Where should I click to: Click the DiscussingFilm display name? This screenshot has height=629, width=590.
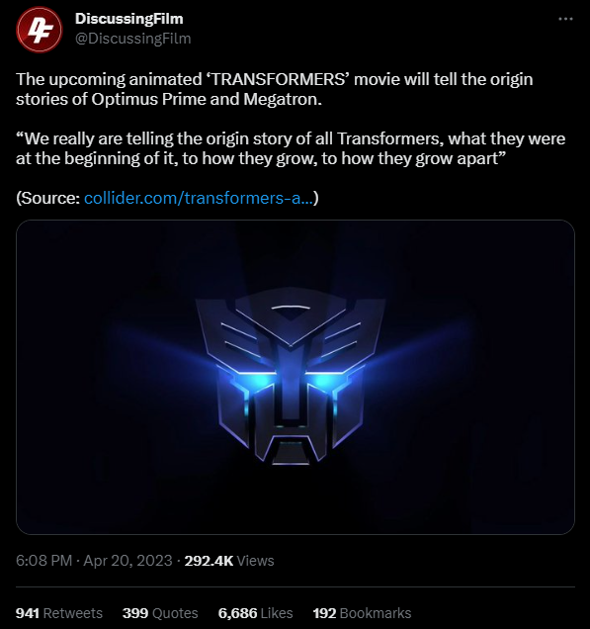[x=129, y=19]
